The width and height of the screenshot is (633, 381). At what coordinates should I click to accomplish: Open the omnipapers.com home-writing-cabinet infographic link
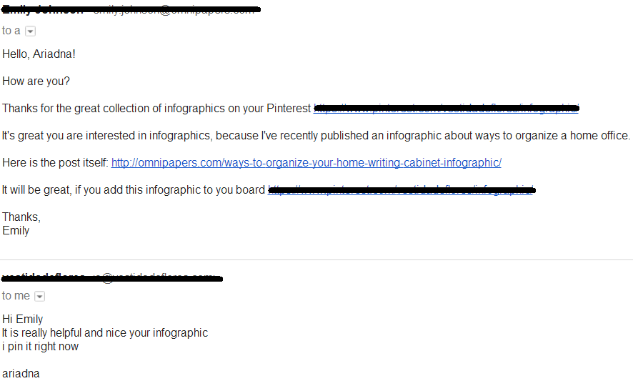pyautogui.click(x=306, y=163)
